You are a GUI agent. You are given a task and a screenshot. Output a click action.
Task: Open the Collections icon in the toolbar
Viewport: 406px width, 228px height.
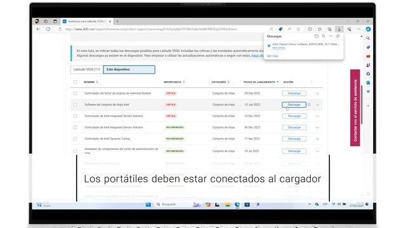click(330, 29)
